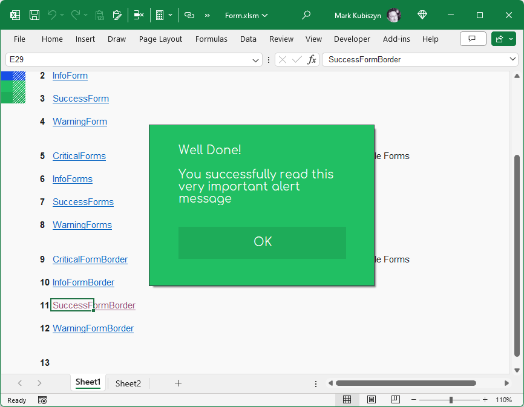Click the Insert Function fx icon
The image size is (524, 407).
[x=312, y=59]
